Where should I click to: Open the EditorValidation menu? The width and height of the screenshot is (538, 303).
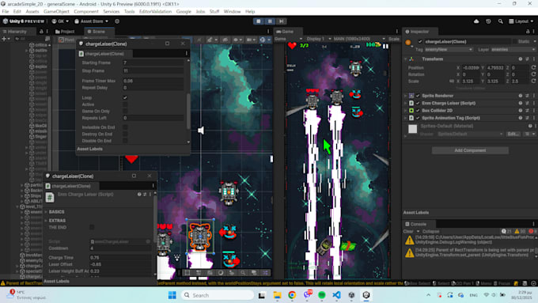(155, 11)
